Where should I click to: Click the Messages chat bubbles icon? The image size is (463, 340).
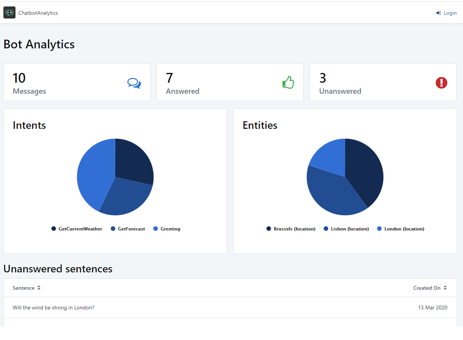(134, 83)
